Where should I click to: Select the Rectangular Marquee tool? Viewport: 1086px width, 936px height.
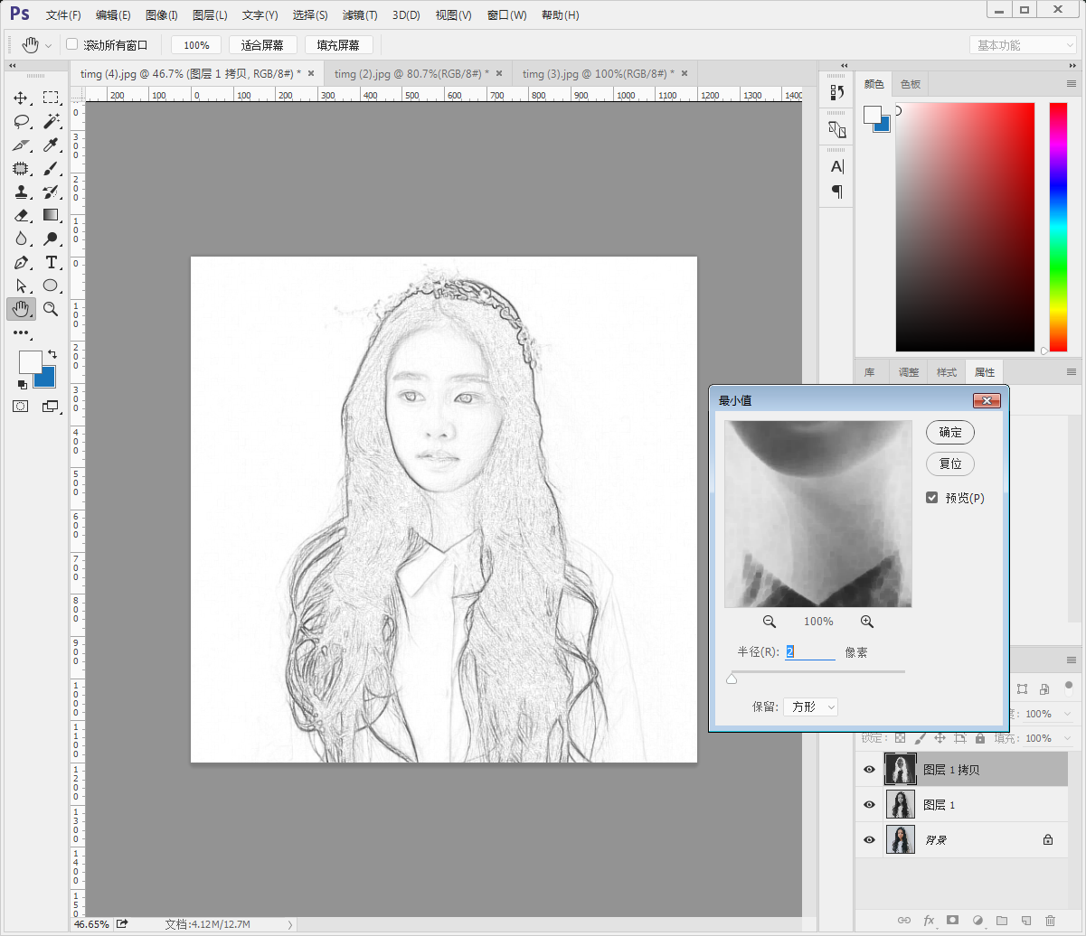pos(51,98)
